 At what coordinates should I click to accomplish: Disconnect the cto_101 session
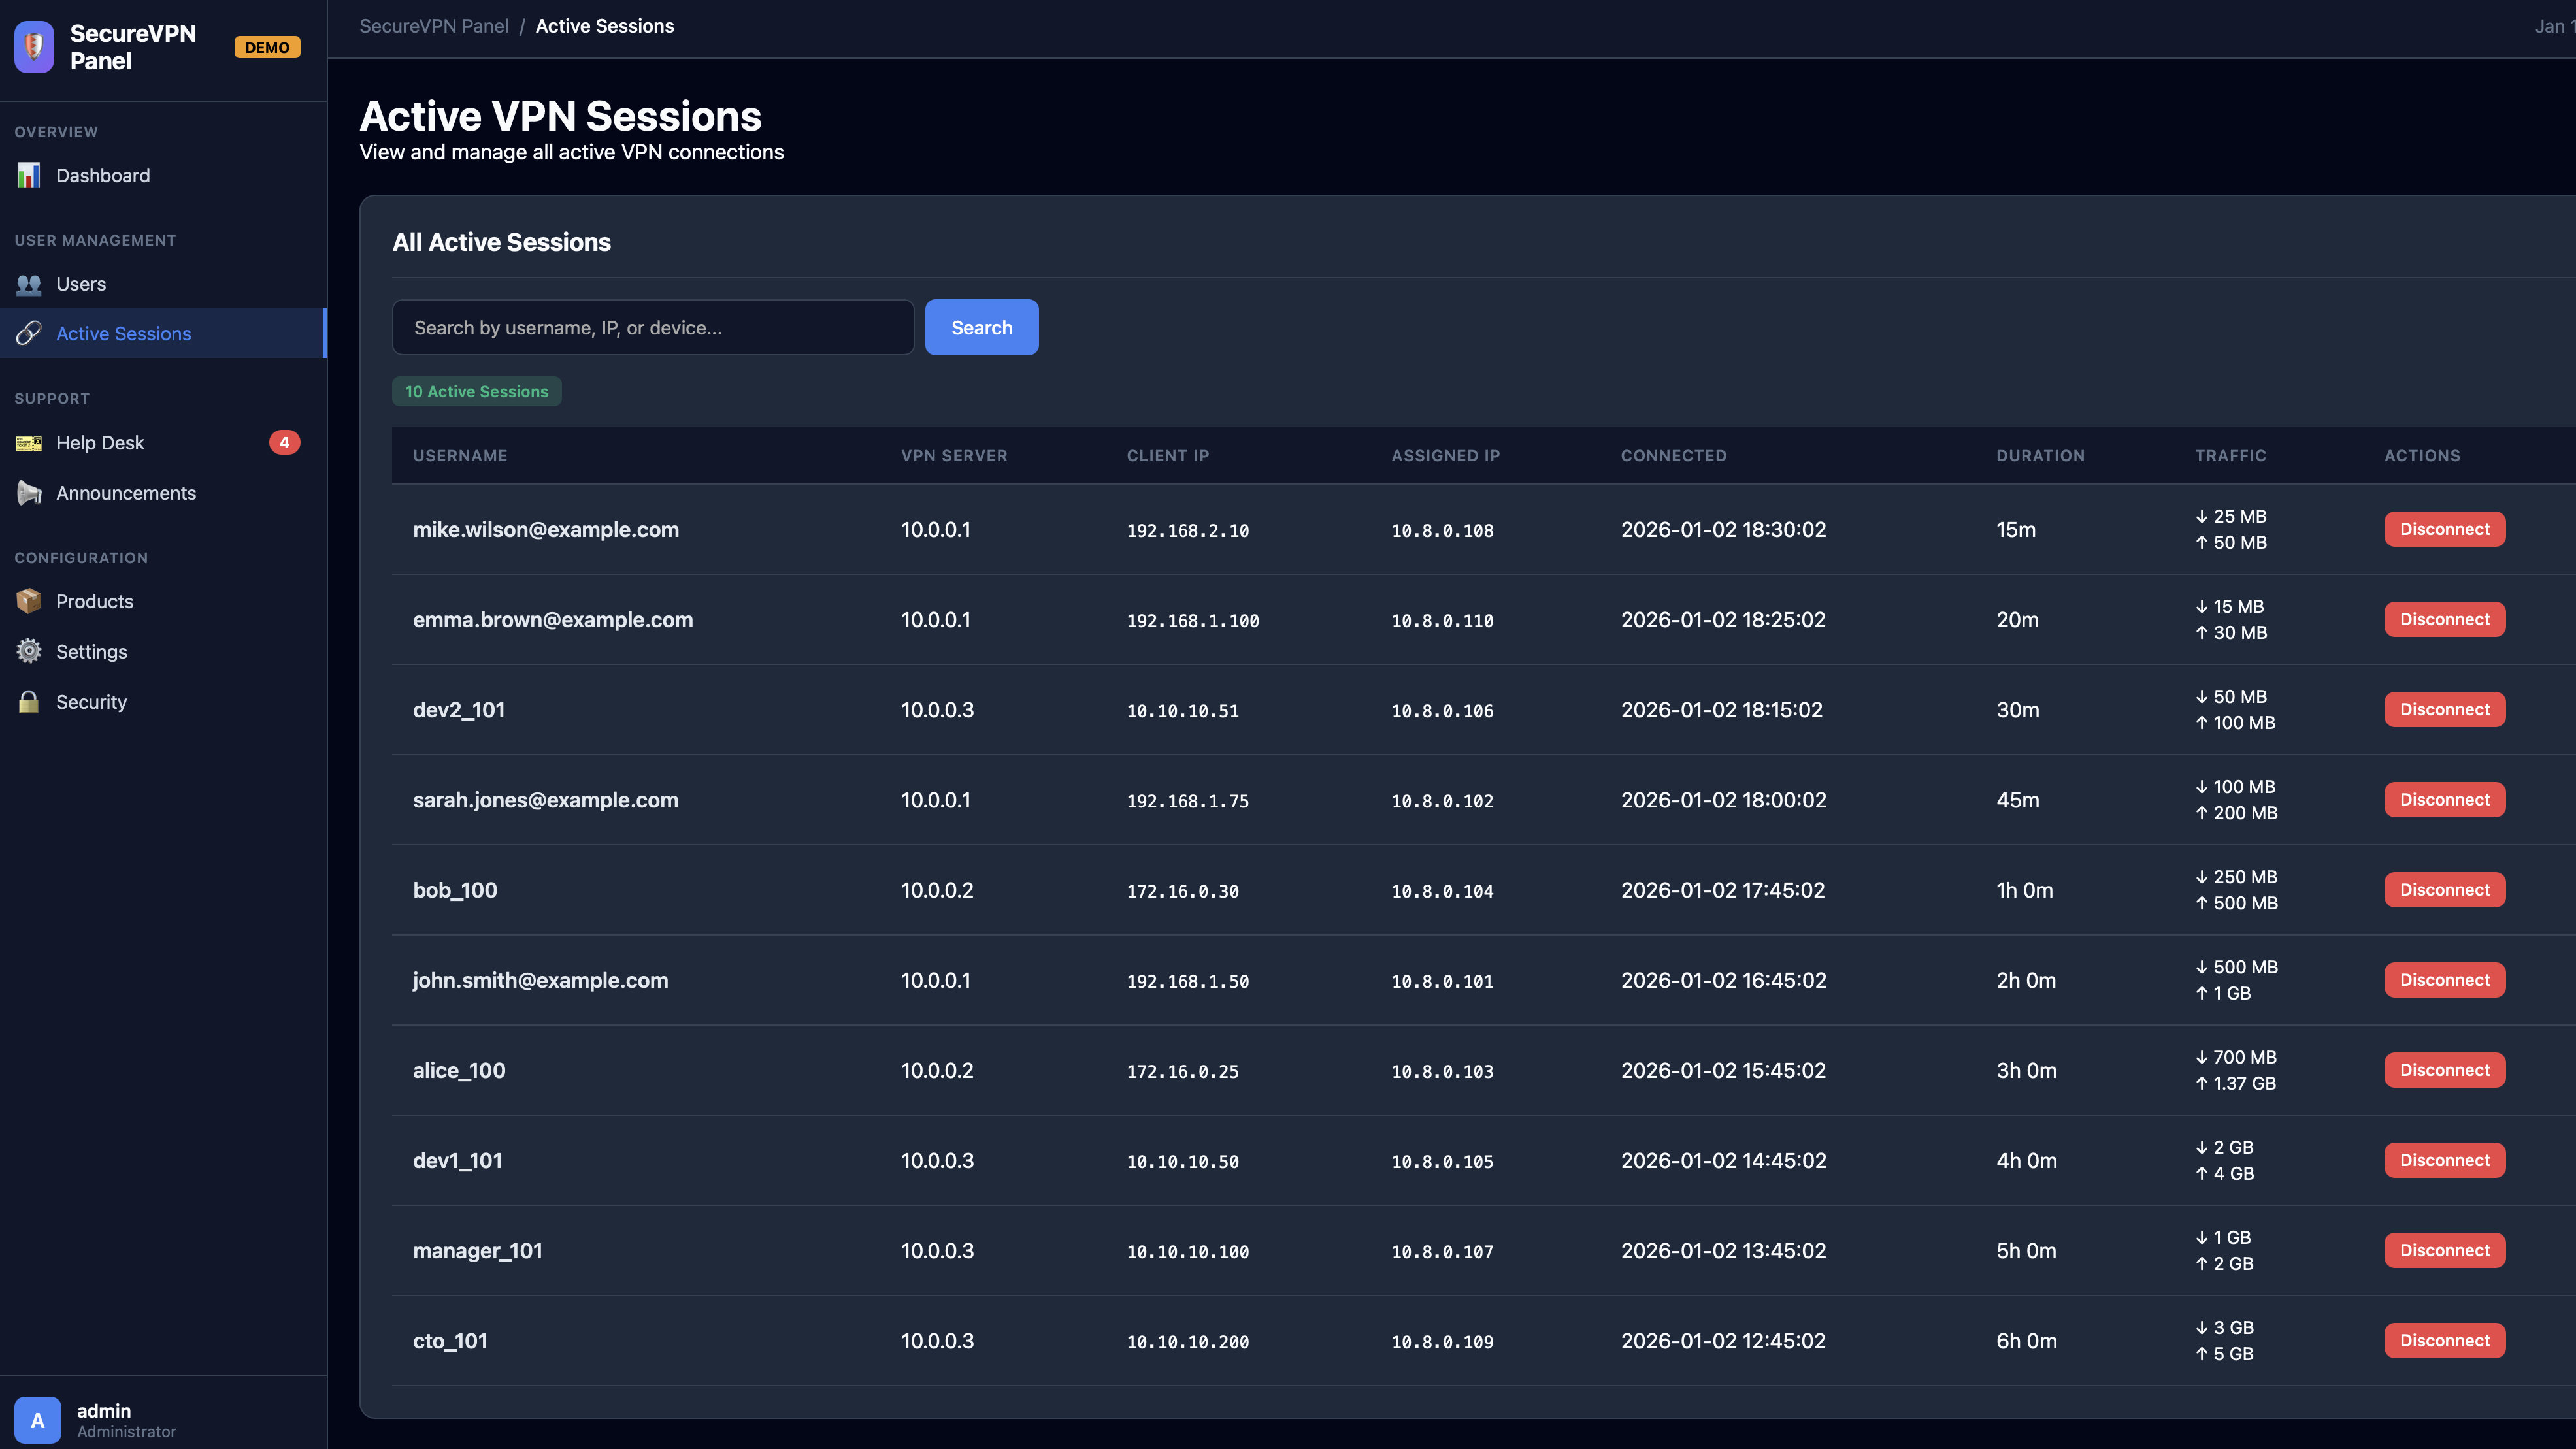2444,1340
